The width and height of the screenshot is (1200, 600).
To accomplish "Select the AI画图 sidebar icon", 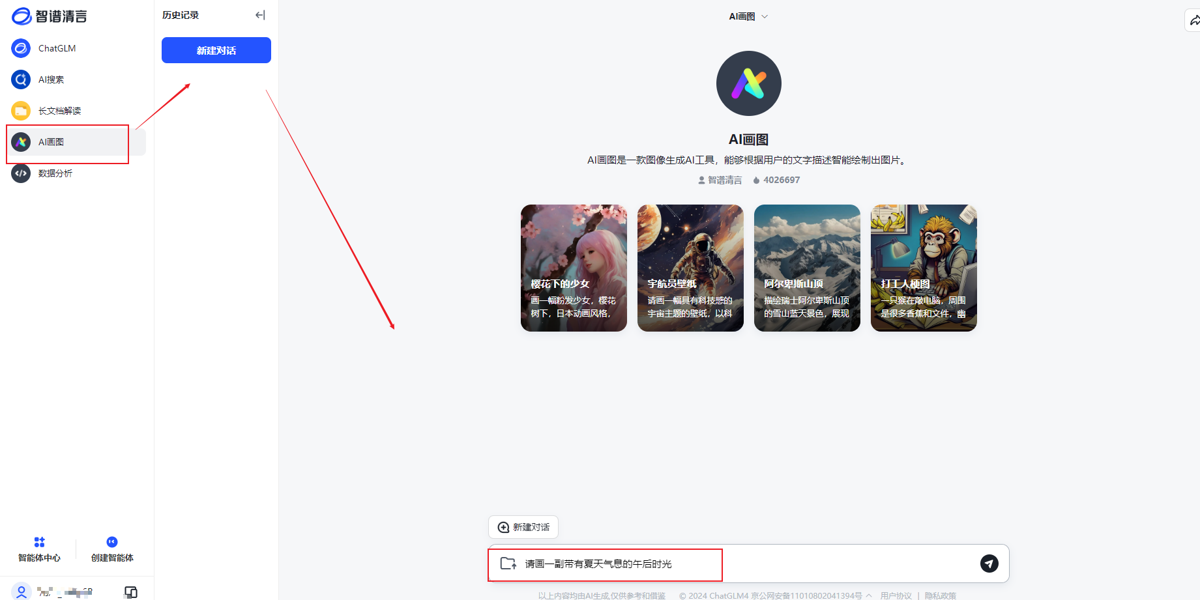I will click(20, 142).
